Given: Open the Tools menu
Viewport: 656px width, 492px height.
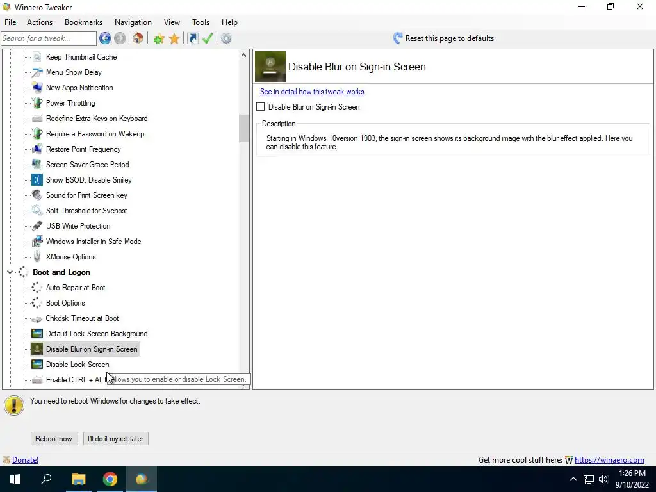Looking at the screenshot, I should (201, 22).
